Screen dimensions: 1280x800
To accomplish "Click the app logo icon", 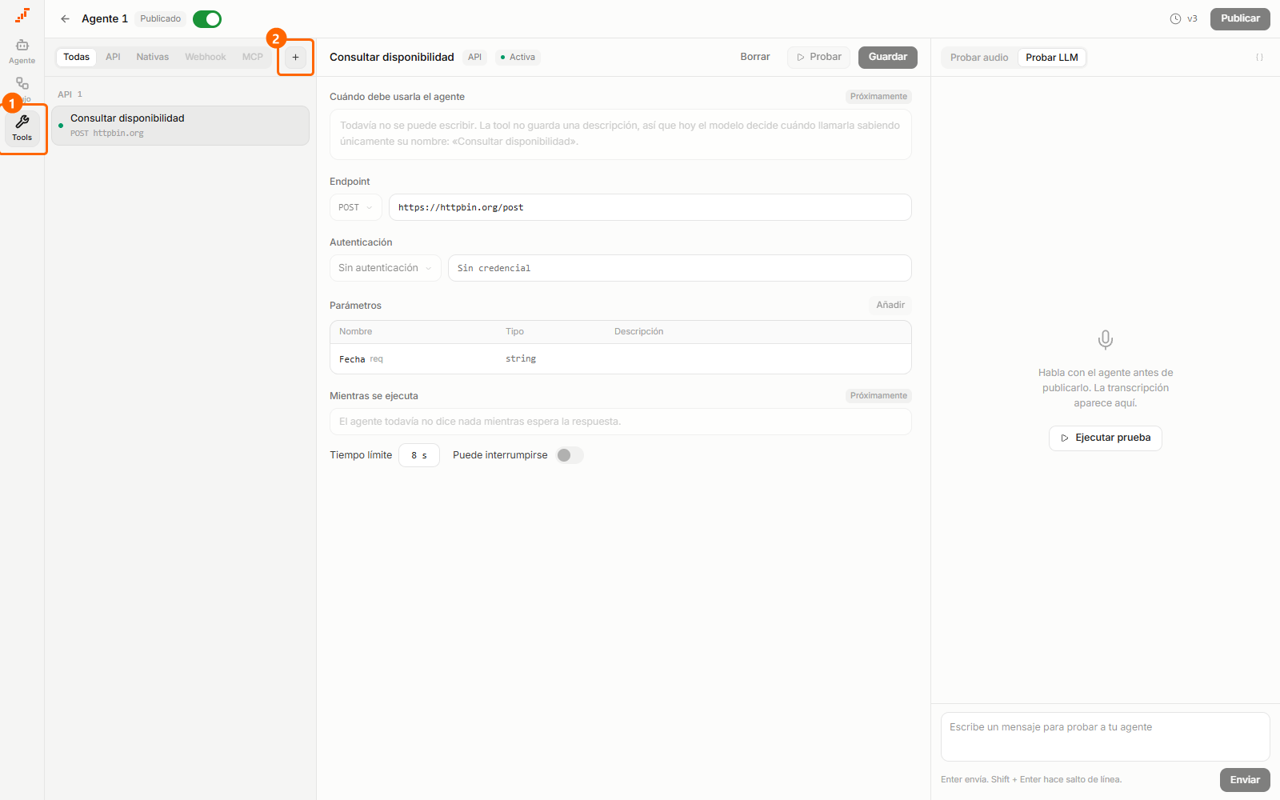I will 22,15.
